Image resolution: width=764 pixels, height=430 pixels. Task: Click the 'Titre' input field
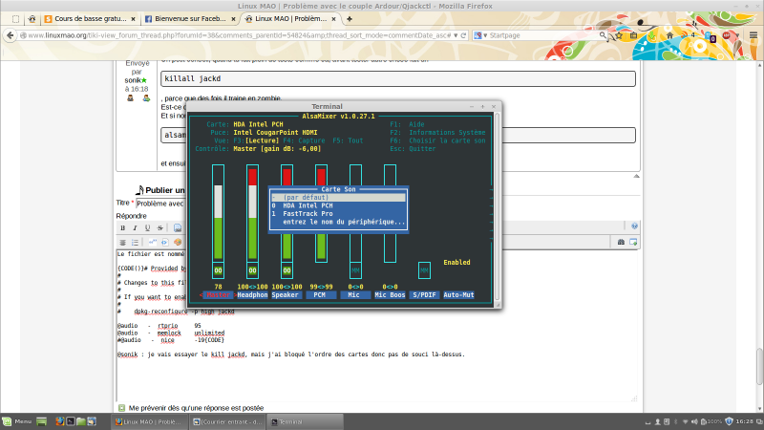pyautogui.click(x=160, y=204)
